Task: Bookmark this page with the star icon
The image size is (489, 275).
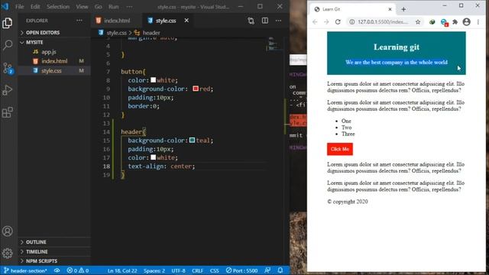Action: (418, 22)
